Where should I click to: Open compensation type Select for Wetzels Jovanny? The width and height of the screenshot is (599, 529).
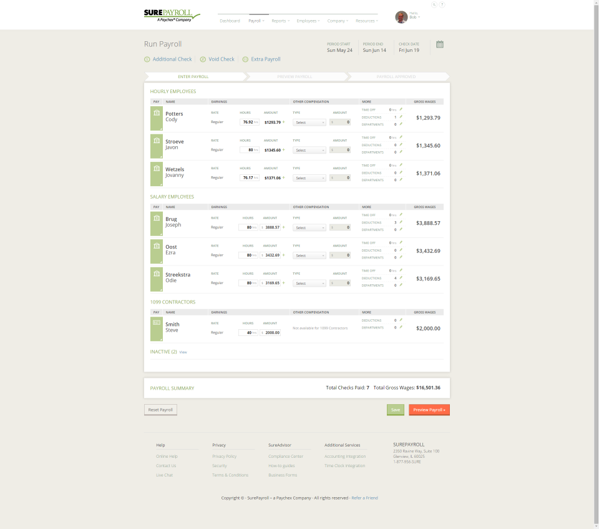309,178
